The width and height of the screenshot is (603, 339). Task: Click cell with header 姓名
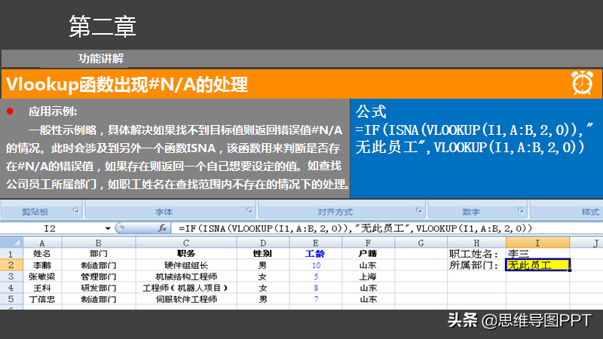(x=42, y=254)
